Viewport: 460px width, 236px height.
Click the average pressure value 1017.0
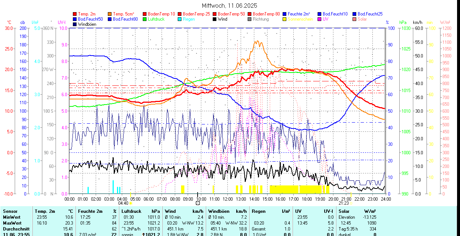pyautogui.click(x=153, y=229)
